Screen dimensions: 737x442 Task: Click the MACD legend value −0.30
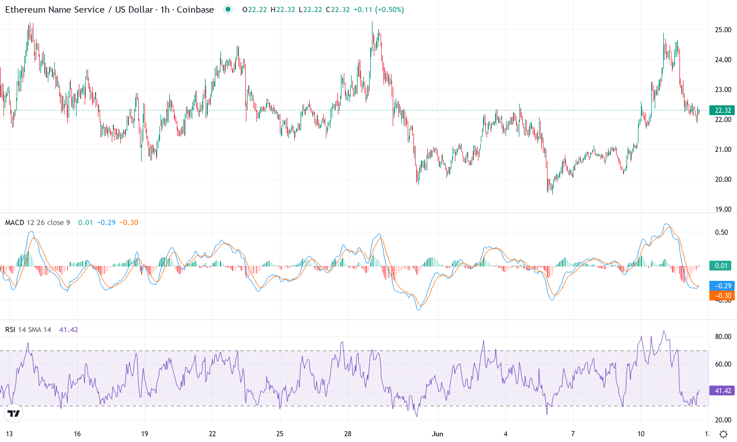click(x=128, y=223)
